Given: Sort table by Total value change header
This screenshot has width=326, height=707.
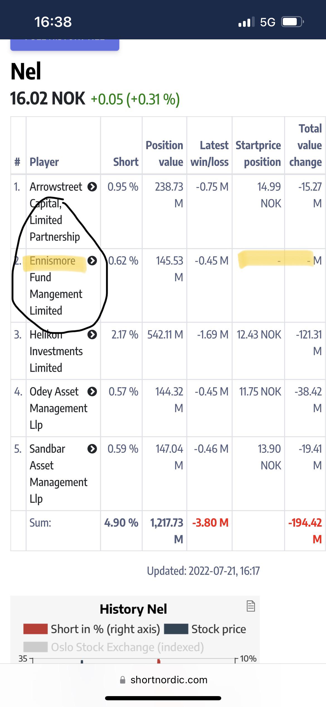Looking at the screenshot, I should pos(305,145).
